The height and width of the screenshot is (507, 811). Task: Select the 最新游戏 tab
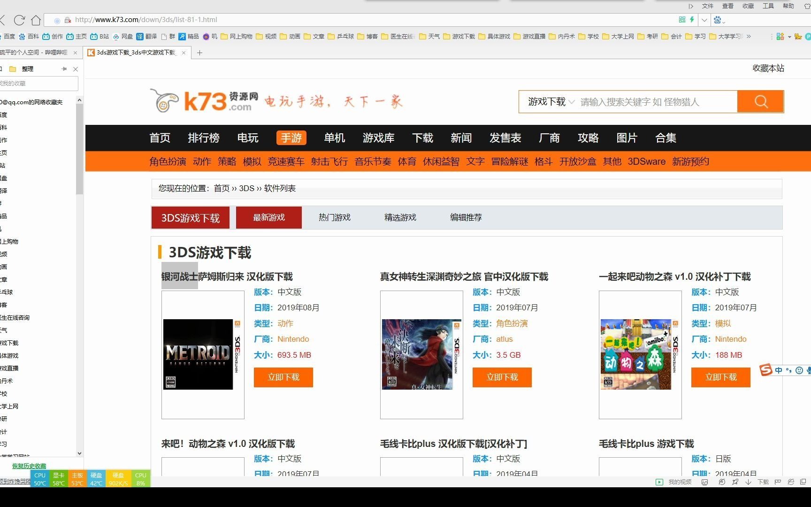tap(269, 217)
